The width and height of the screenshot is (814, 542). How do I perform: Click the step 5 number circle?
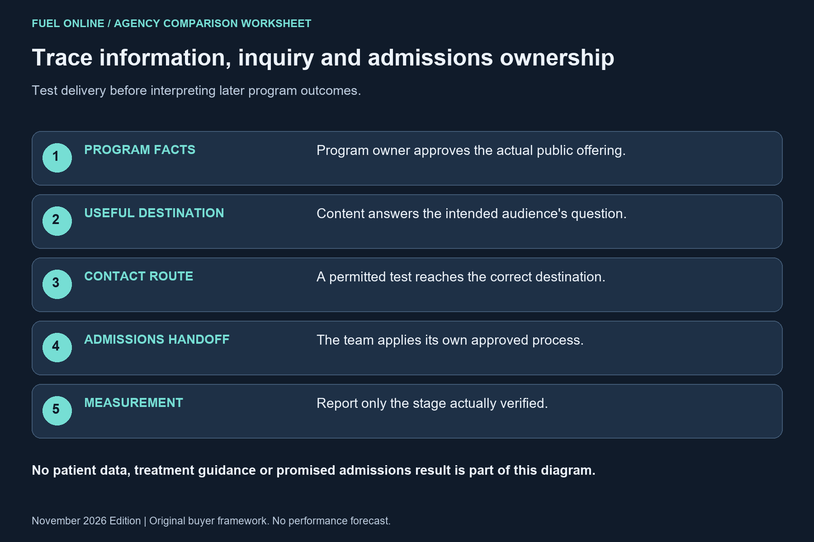57,411
